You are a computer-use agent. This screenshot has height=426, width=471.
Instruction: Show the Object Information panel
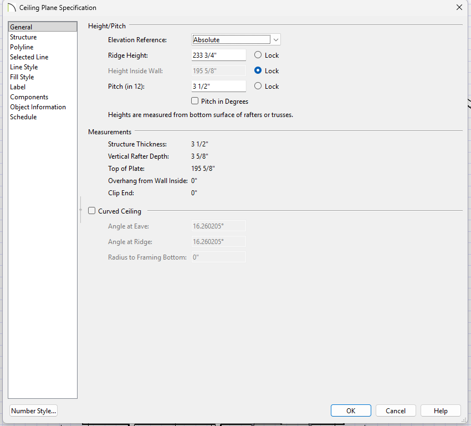pos(38,107)
